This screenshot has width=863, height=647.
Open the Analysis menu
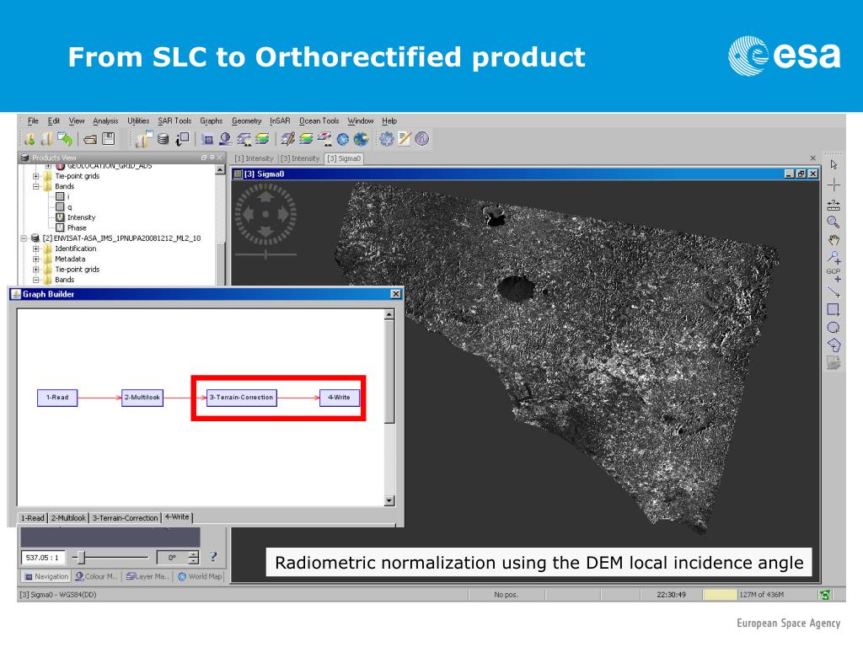pos(105,121)
